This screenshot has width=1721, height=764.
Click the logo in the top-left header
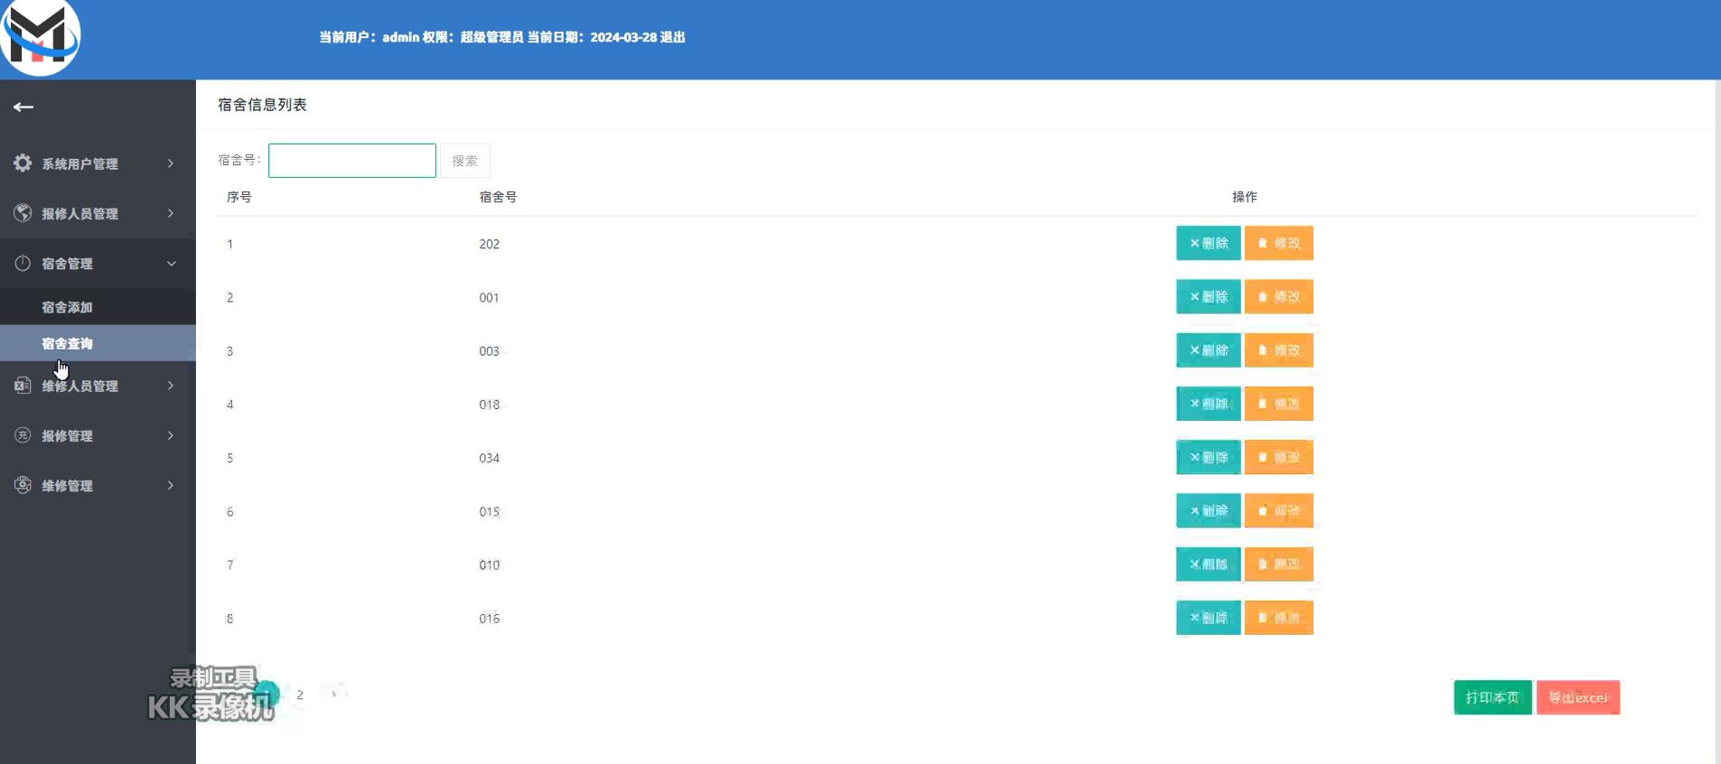coord(41,37)
